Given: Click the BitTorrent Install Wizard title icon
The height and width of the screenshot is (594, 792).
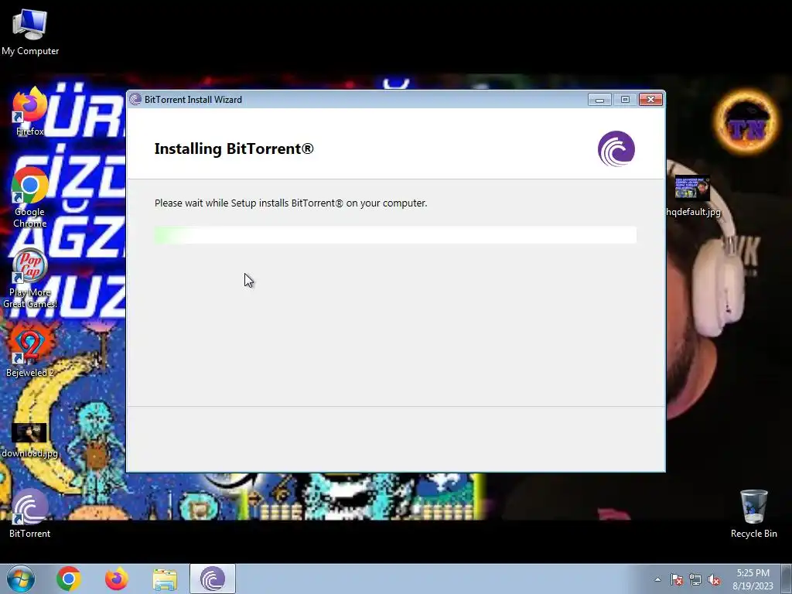Looking at the screenshot, I should click(x=135, y=100).
